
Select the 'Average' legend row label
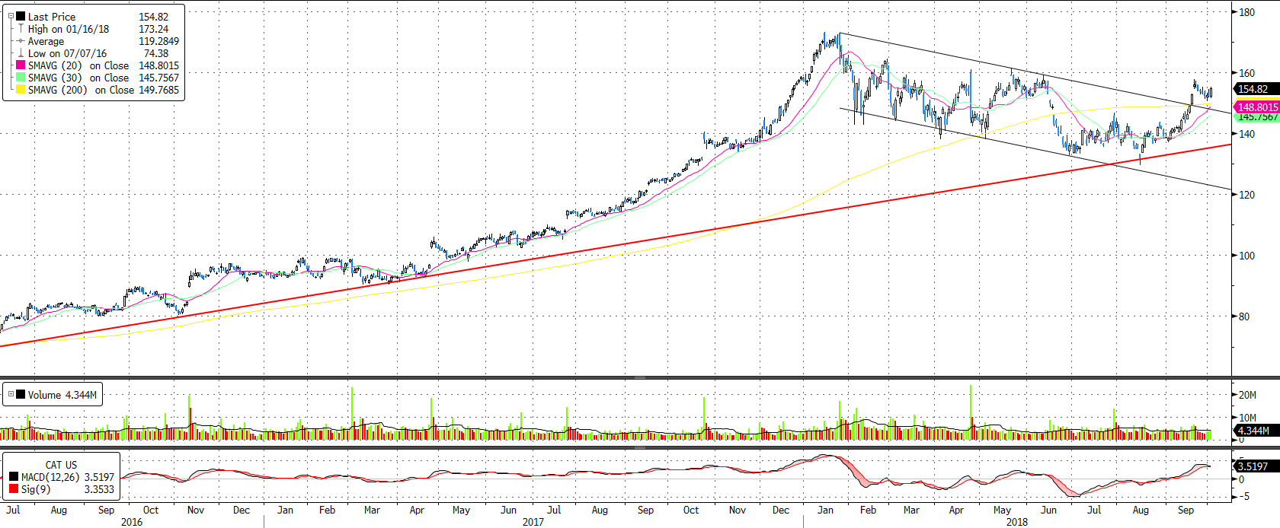click(x=46, y=41)
